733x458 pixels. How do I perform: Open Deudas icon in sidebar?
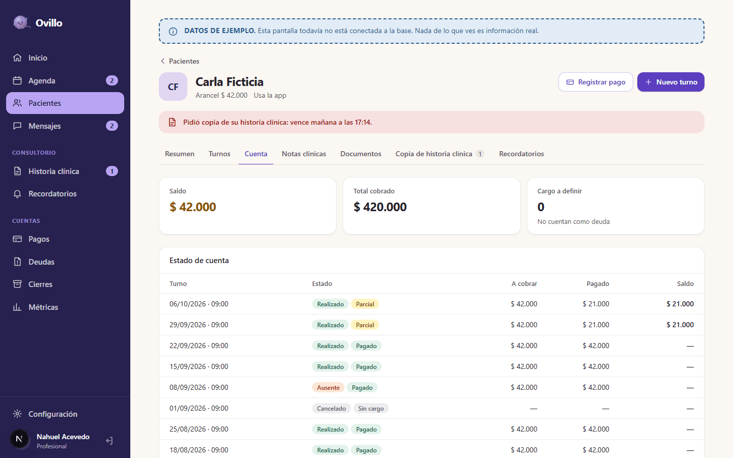point(17,262)
